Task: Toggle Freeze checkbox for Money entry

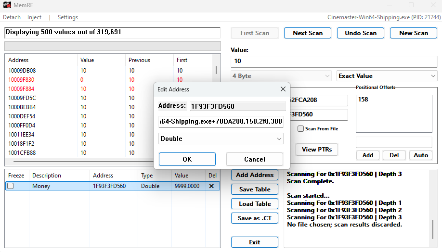Action: 10,186
